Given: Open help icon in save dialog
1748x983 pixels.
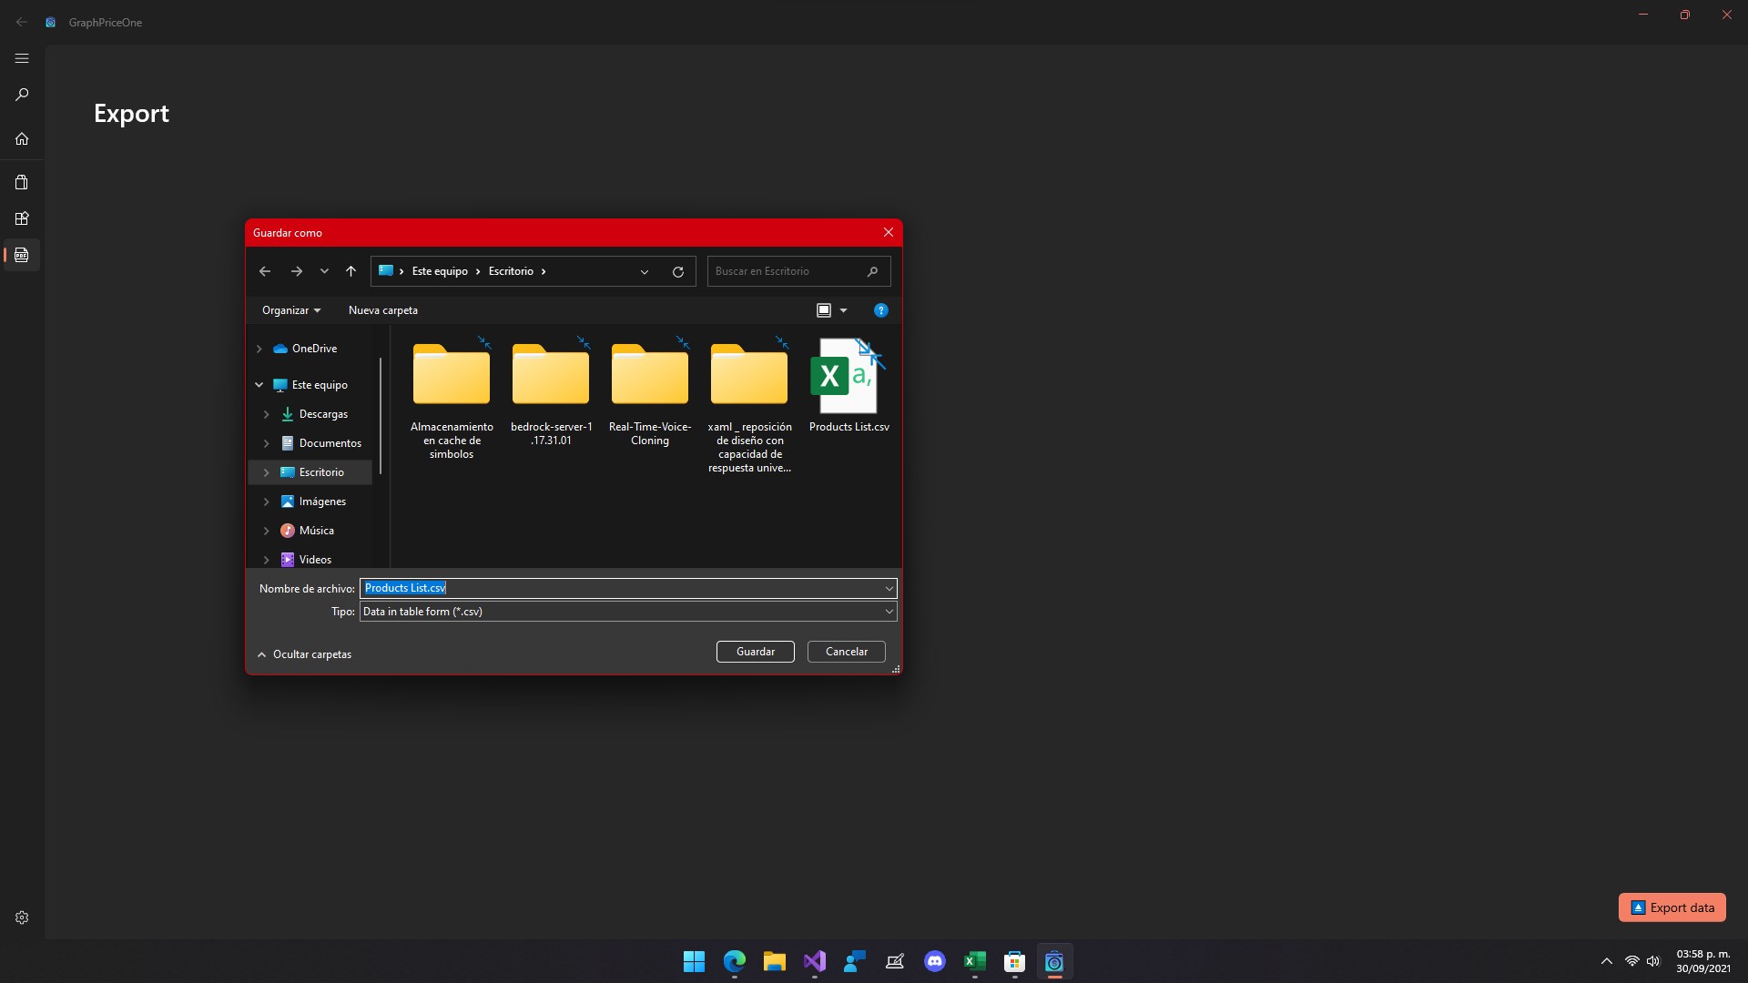Looking at the screenshot, I should click(880, 310).
